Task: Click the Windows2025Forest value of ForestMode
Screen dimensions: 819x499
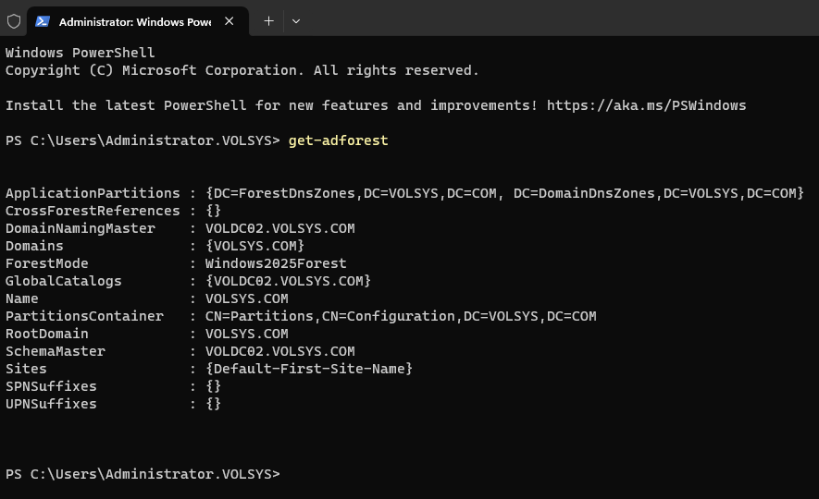Action: point(276,263)
